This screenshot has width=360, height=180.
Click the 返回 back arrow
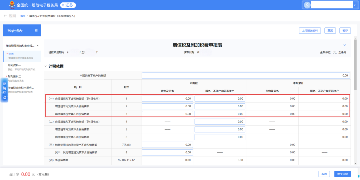coord(5,16)
